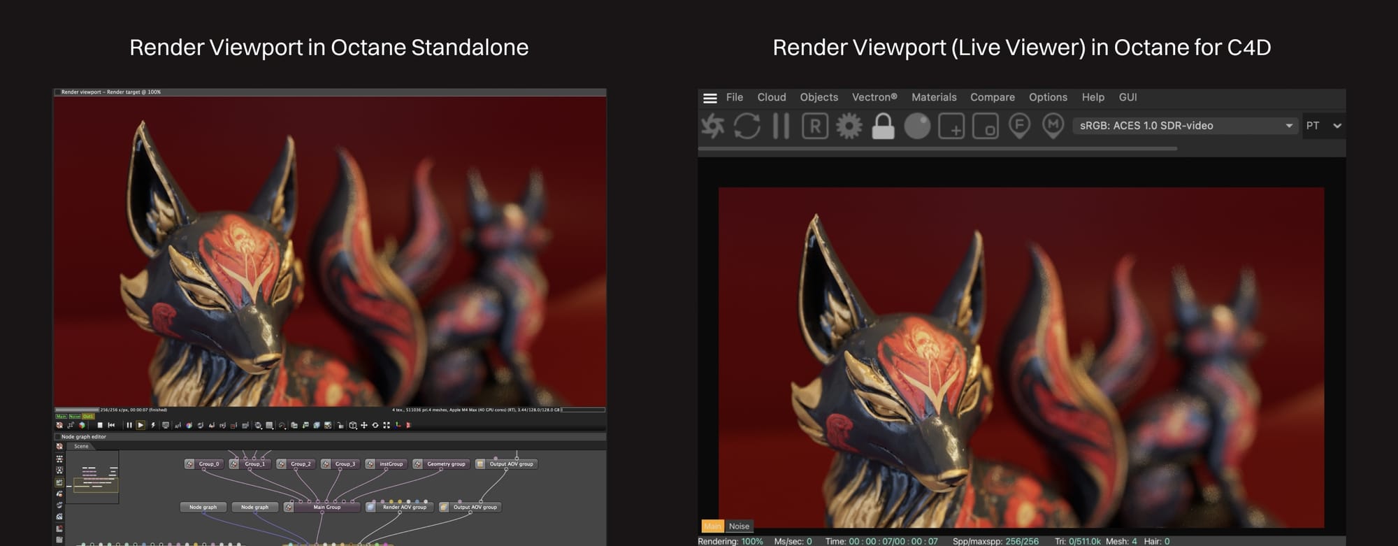Toggle the Live Viewer lock resolution padlock
This screenshot has height=546, width=1398.
coord(883,126)
